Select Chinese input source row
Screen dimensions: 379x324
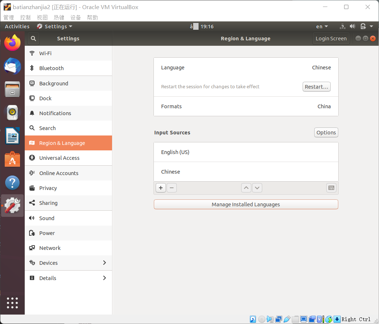[x=246, y=172]
